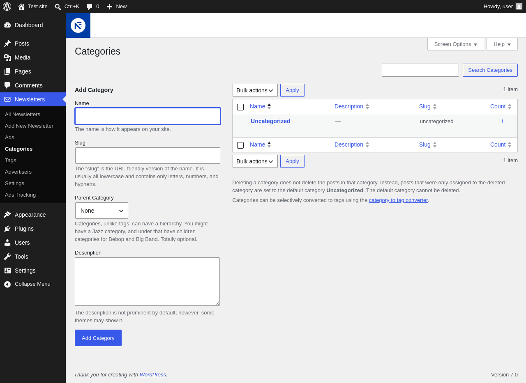This screenshot has height=383, width=526.
Task: Click sort arrows beside bottom Name header
Action: pos(269,144)
